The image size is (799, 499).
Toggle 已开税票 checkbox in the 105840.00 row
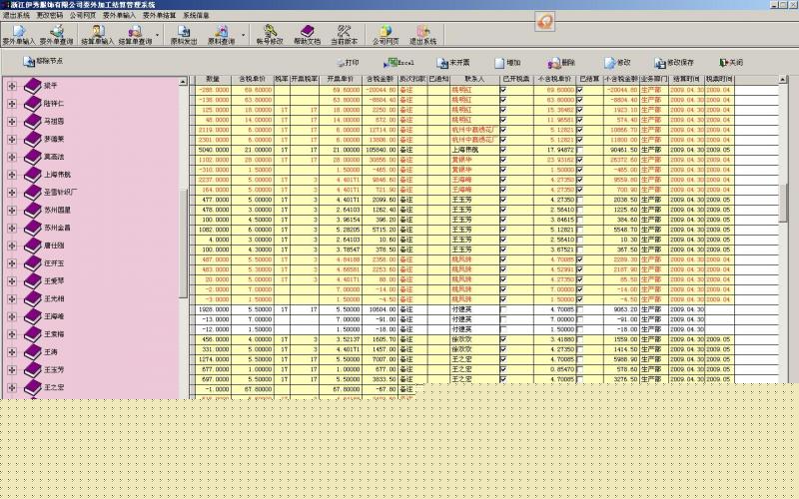click(503, 150)
